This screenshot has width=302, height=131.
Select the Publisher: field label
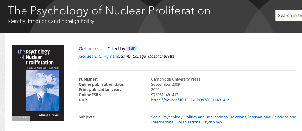(x=88, y=79)
